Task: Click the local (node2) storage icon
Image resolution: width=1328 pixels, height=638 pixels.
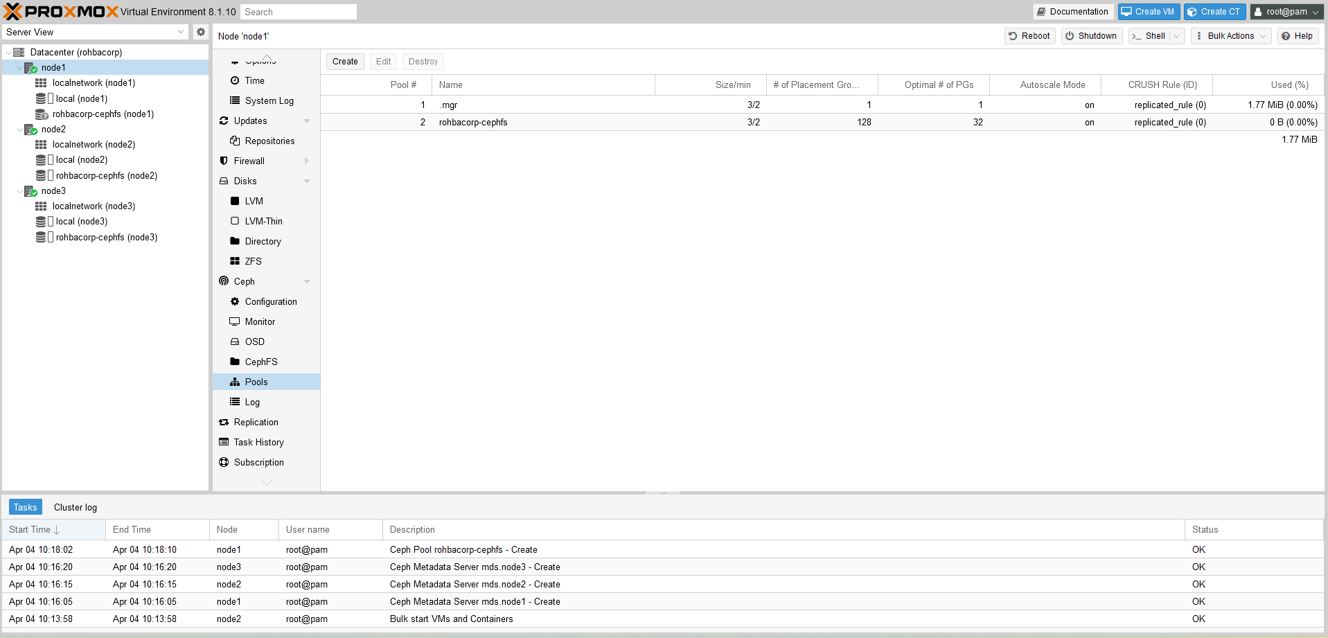Action: click(41, 160)
